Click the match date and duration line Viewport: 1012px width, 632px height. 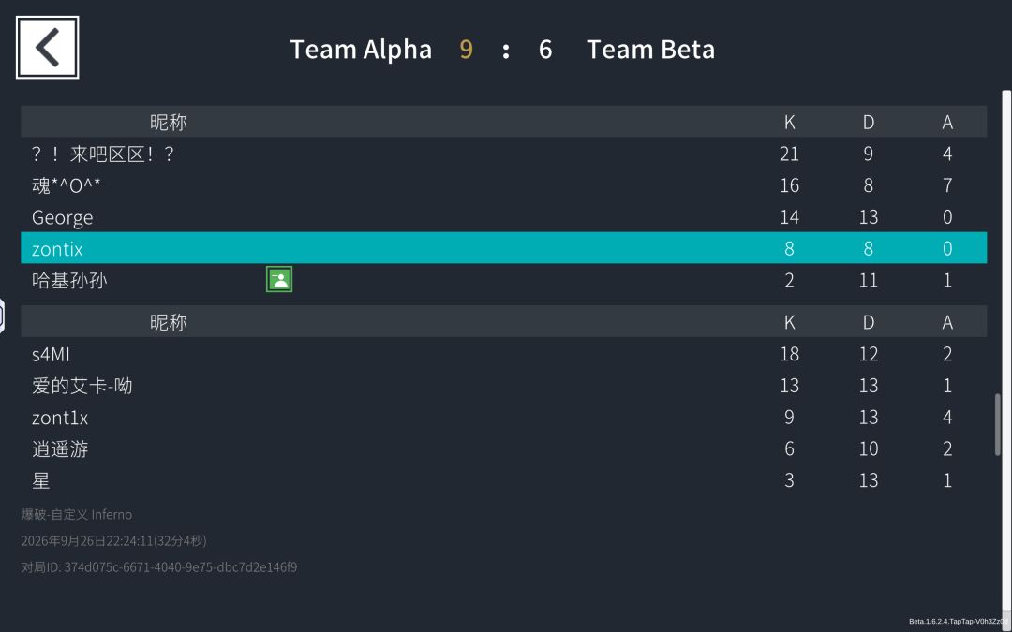point(114,540)
